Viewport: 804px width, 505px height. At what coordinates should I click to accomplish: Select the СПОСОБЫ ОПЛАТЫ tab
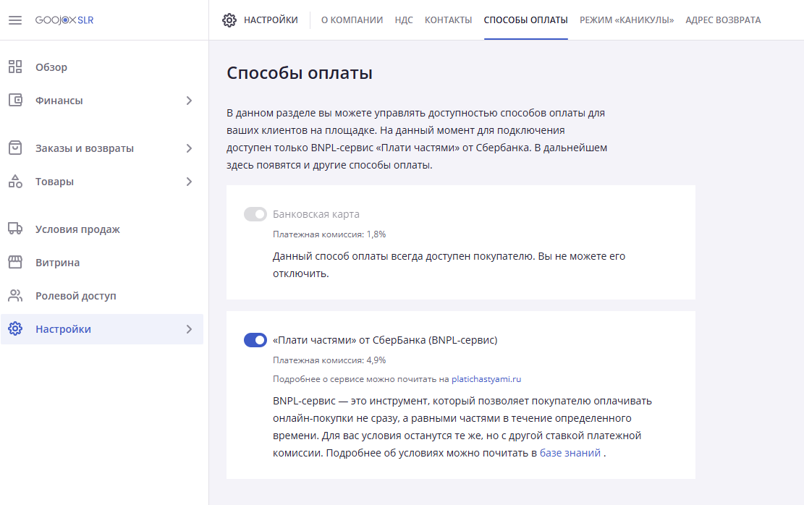(x=525, y=20)
